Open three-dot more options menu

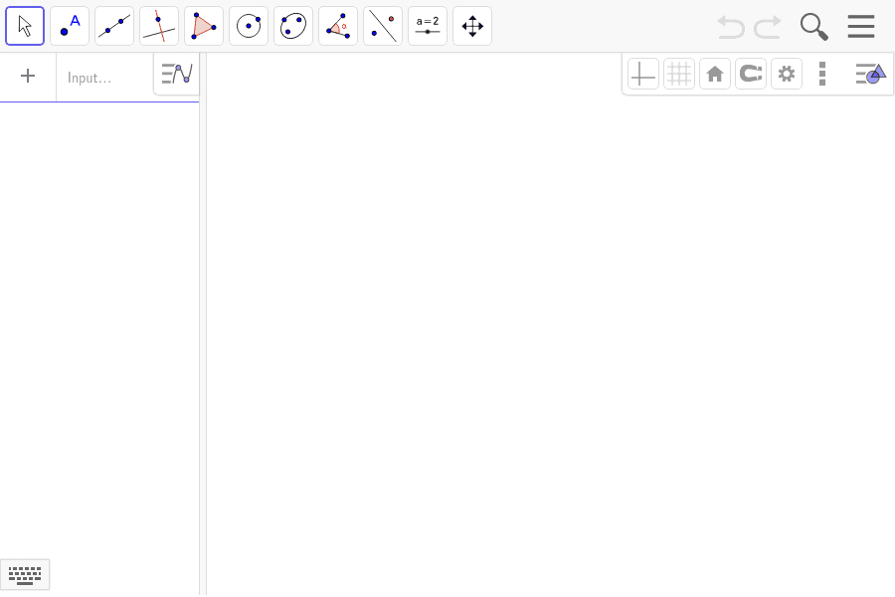[822, 74]
